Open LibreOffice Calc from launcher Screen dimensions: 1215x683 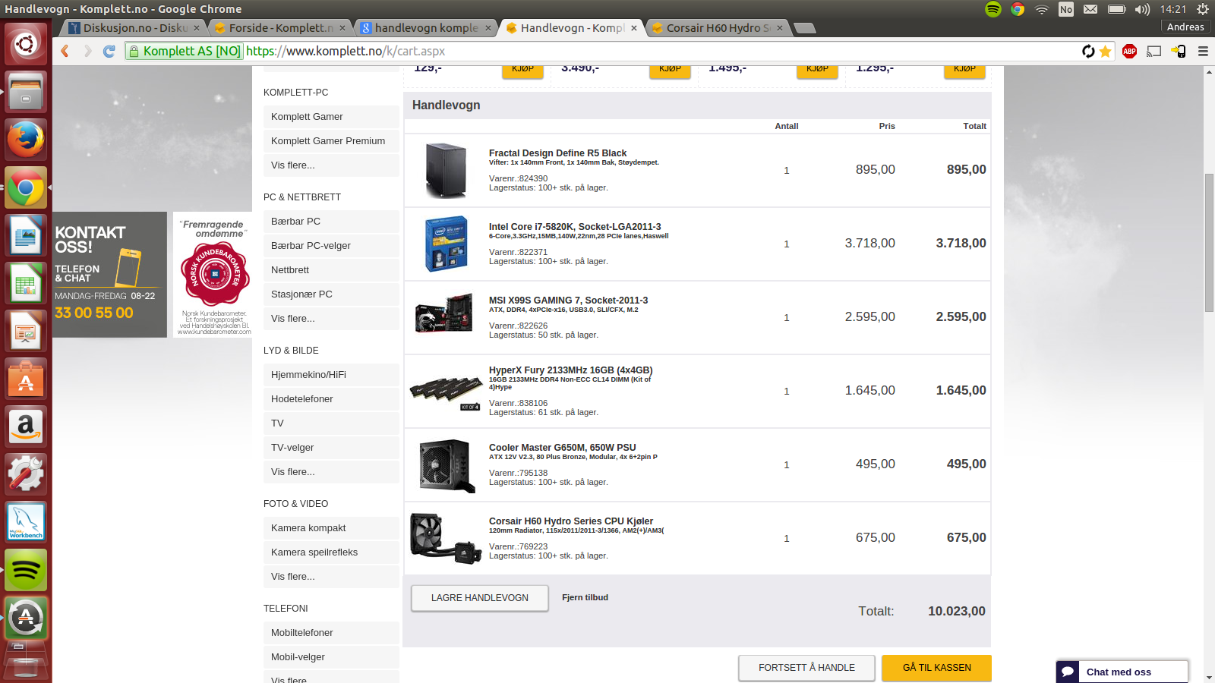click(26, 282)
